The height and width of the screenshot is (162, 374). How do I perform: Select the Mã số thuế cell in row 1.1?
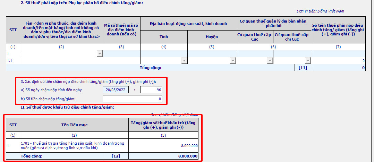point(121,61)
